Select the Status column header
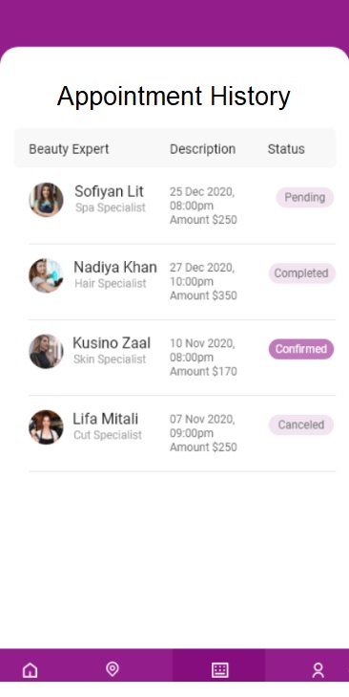The width and height of the screenshot is (349, 697). (286, 149)
